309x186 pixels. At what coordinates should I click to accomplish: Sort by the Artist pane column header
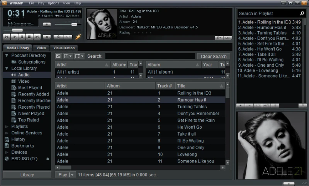[82, 65]
